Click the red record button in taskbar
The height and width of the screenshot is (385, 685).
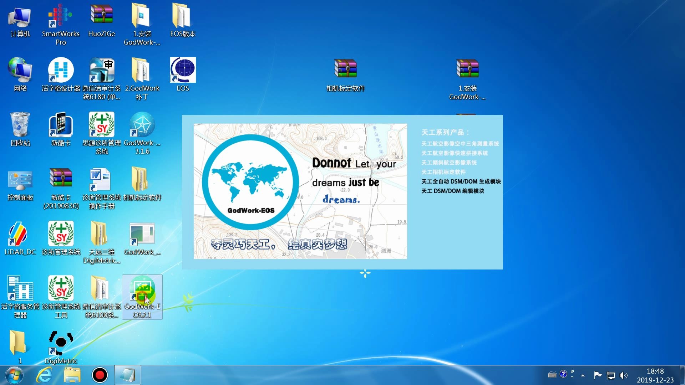point(100,375)
